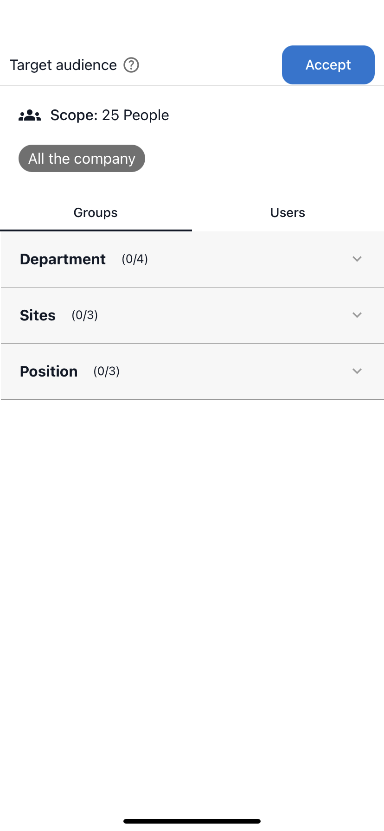Tap the underline indicator beneath Groups tab

(96, 230)
